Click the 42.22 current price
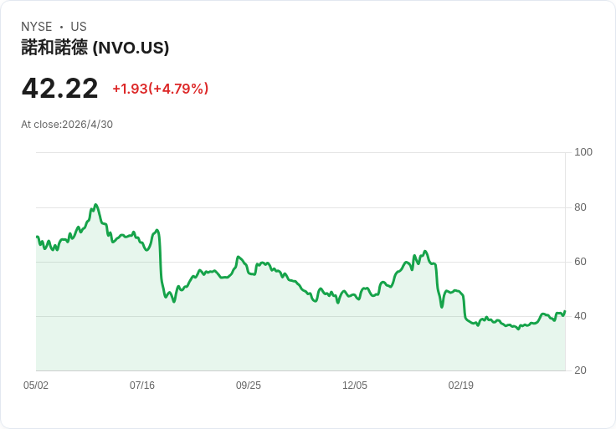Screen dimensions: 616x429 tap(59, 89)
